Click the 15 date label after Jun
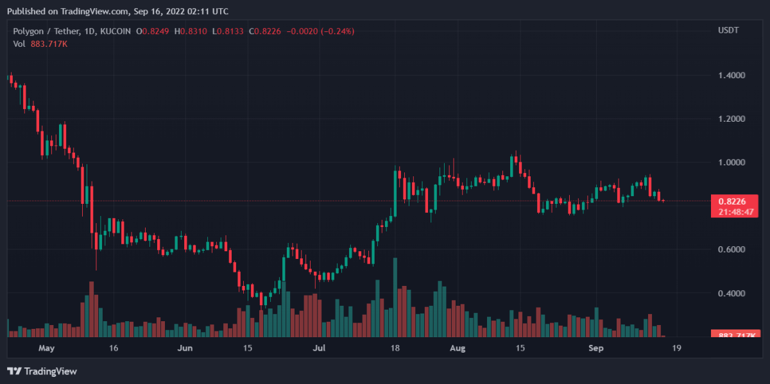770x384 pixels. (248, 348)
